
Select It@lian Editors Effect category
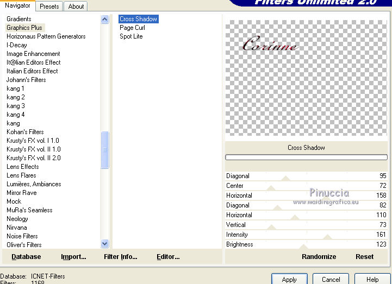[34, 62]
